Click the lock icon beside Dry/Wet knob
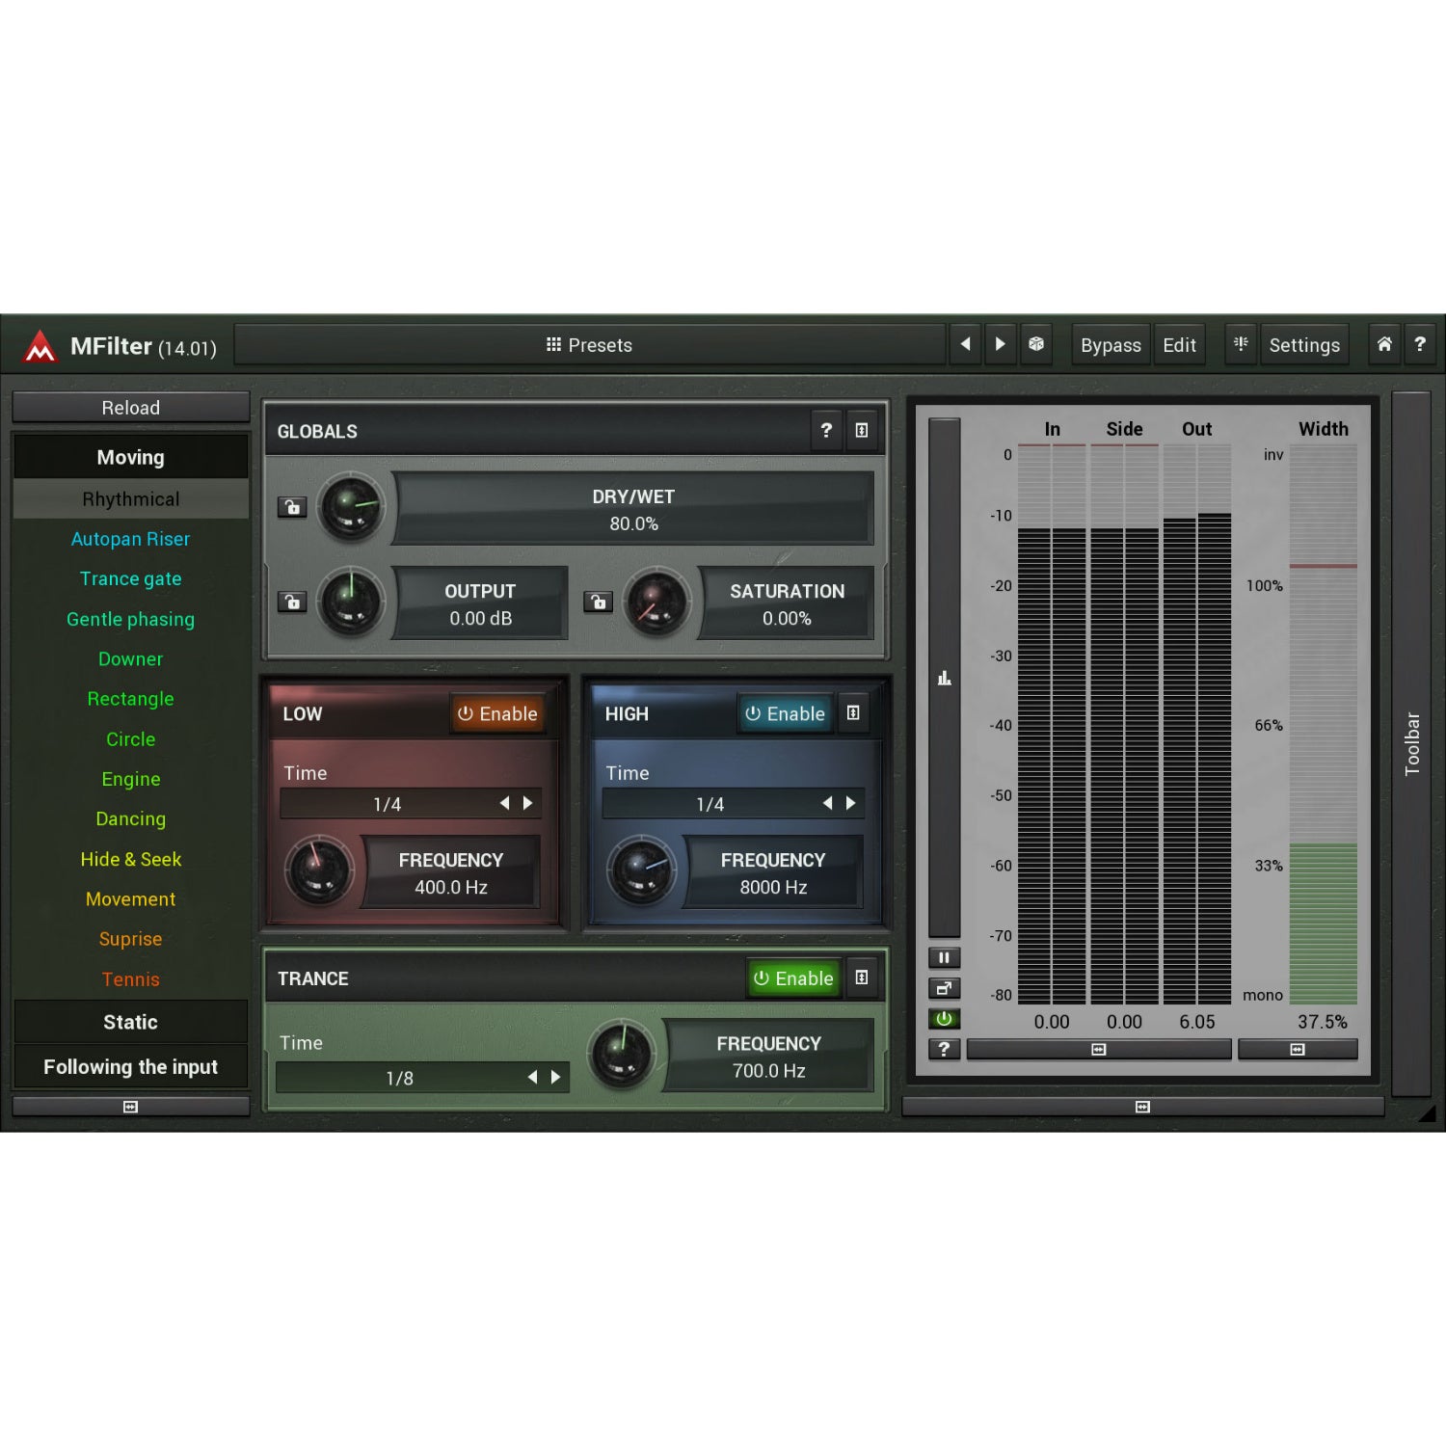Viewport: 1446px width, 1446px height. coord(292,507)
